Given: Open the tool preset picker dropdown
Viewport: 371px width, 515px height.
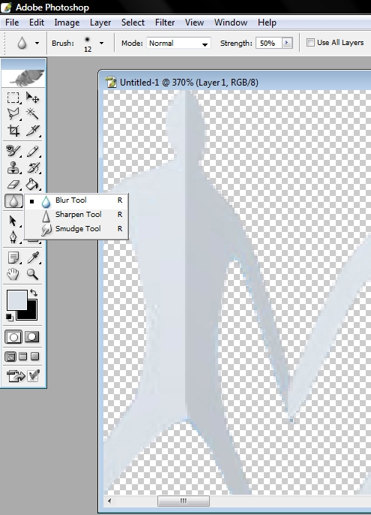Looking at the screenshot, I should tap(37, 43).
